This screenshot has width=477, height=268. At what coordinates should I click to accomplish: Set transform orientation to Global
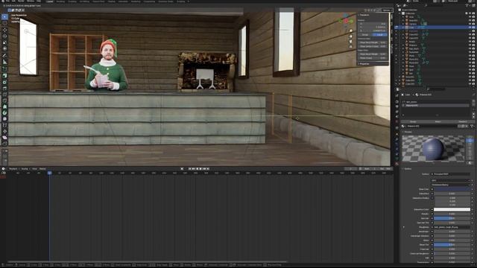[365, 35]
